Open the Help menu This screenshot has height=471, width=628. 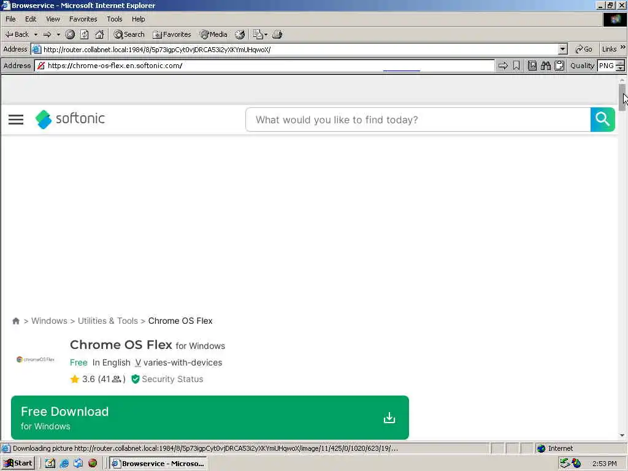click(138, 19)
